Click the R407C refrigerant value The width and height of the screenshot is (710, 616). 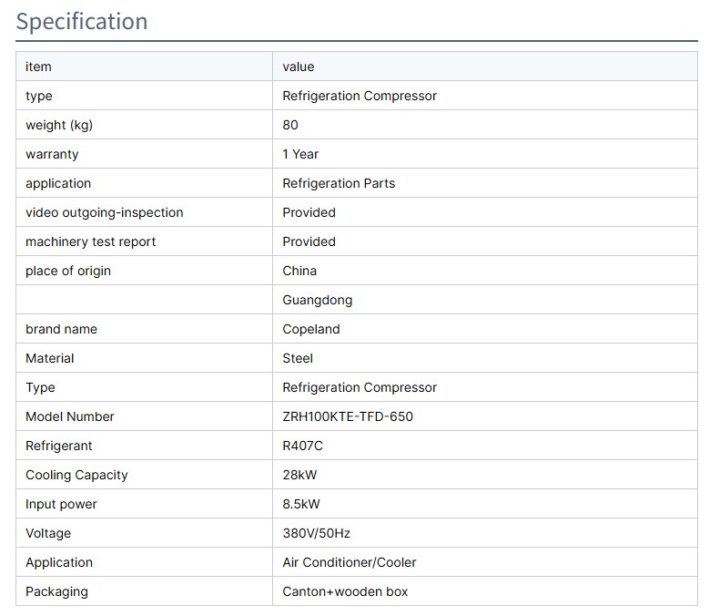pyautogui.click(x=303, y=446)
